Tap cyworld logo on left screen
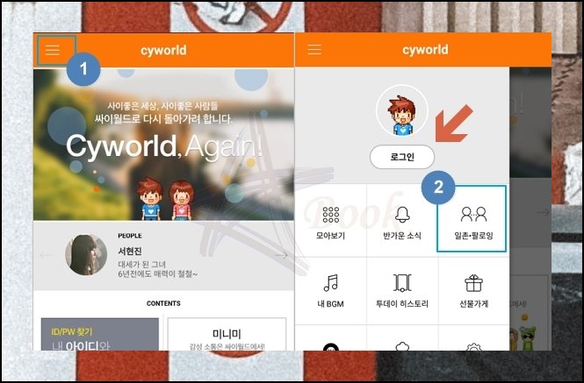Image resolution: width=584 pixels, height=383 pixels. [x=163, y=50]
